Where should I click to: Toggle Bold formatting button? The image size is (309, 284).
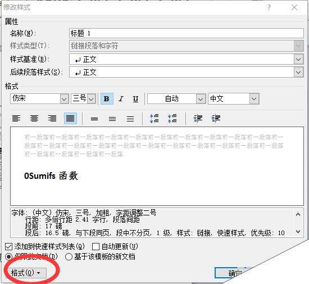[x=107, y=98]
